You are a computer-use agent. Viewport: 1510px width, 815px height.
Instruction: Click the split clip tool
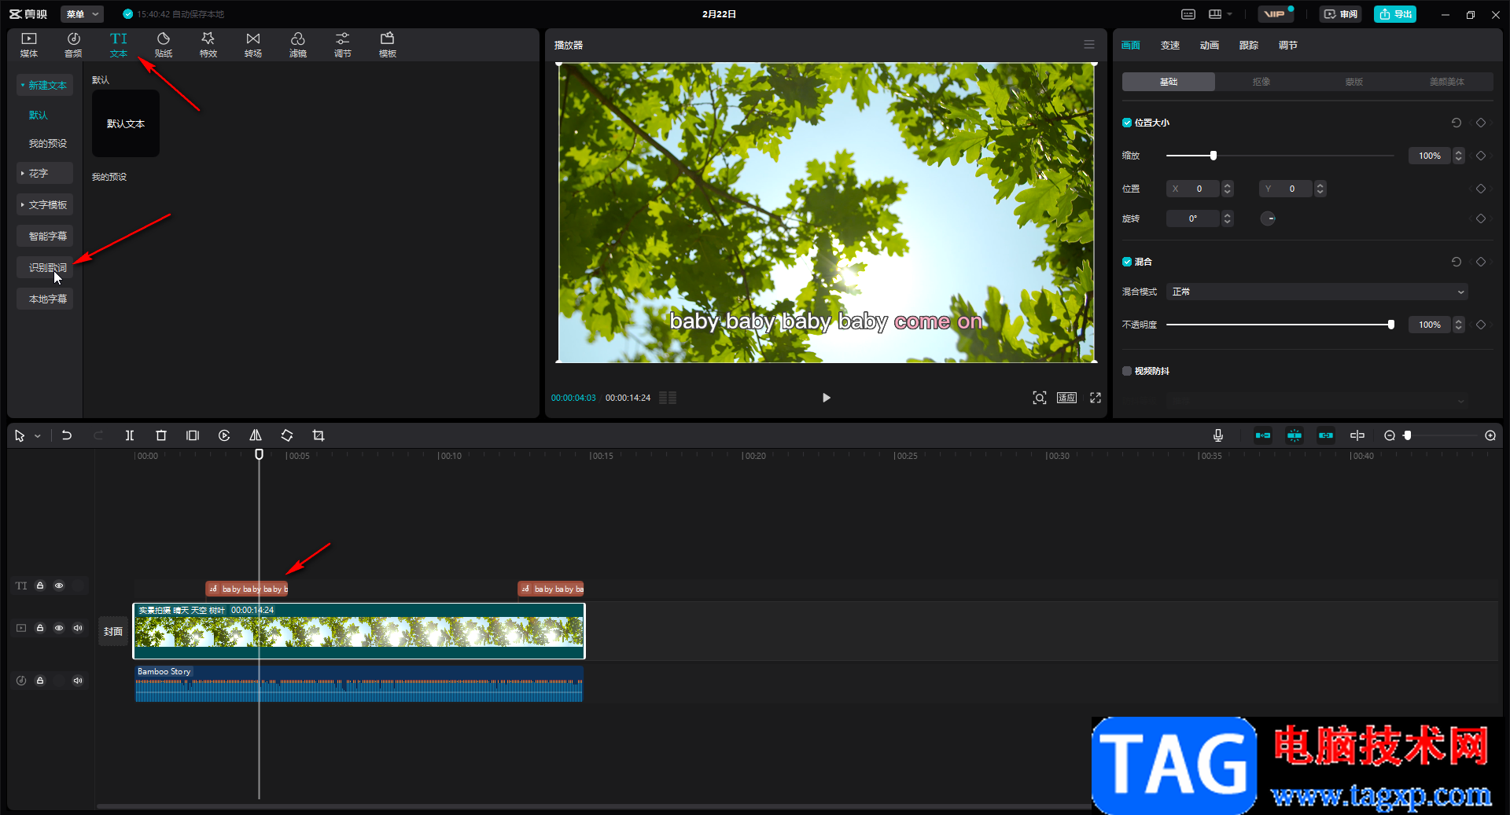130,435
